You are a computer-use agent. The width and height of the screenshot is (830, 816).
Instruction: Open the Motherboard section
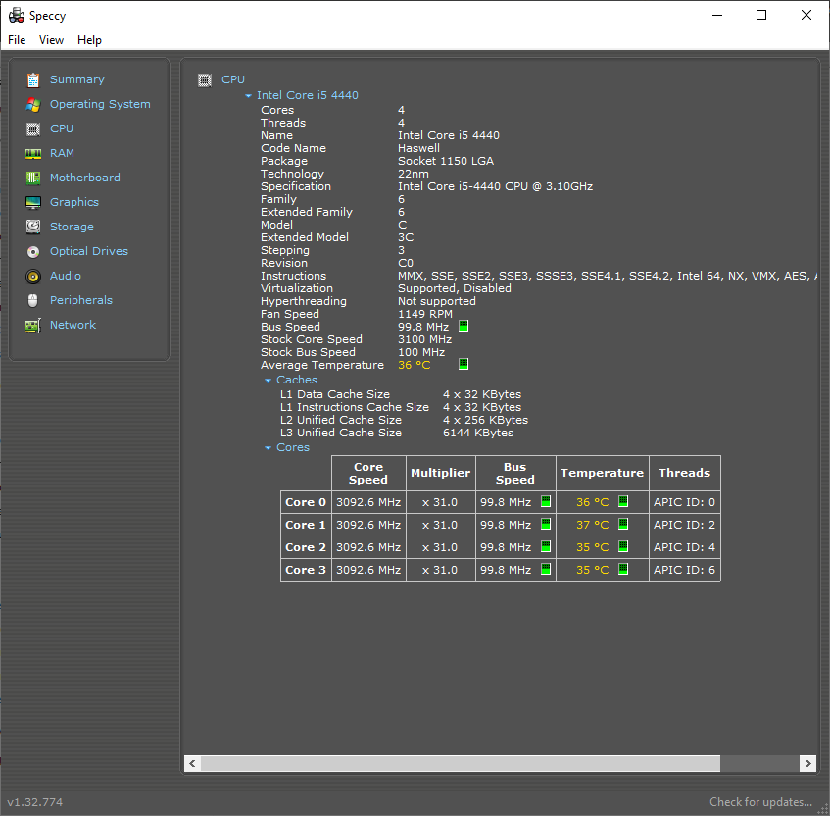84,178
